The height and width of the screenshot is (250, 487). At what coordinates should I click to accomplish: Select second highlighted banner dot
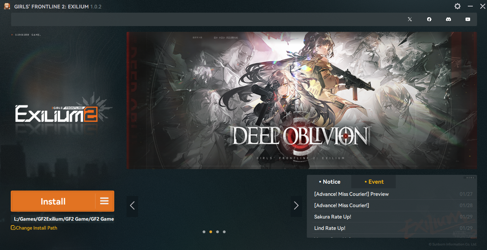pos(211,232)
